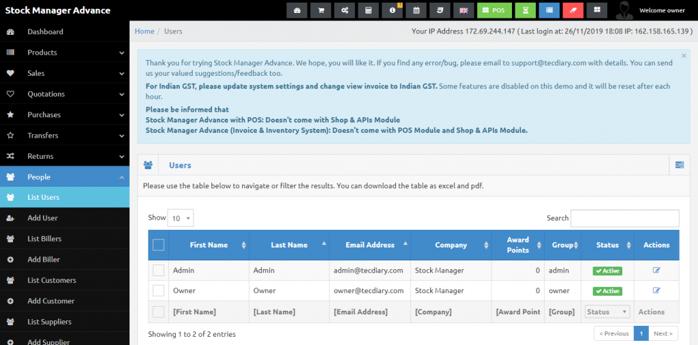Expand the Purchases sidebar menu

pyautogui.click(x=65, y=115)
